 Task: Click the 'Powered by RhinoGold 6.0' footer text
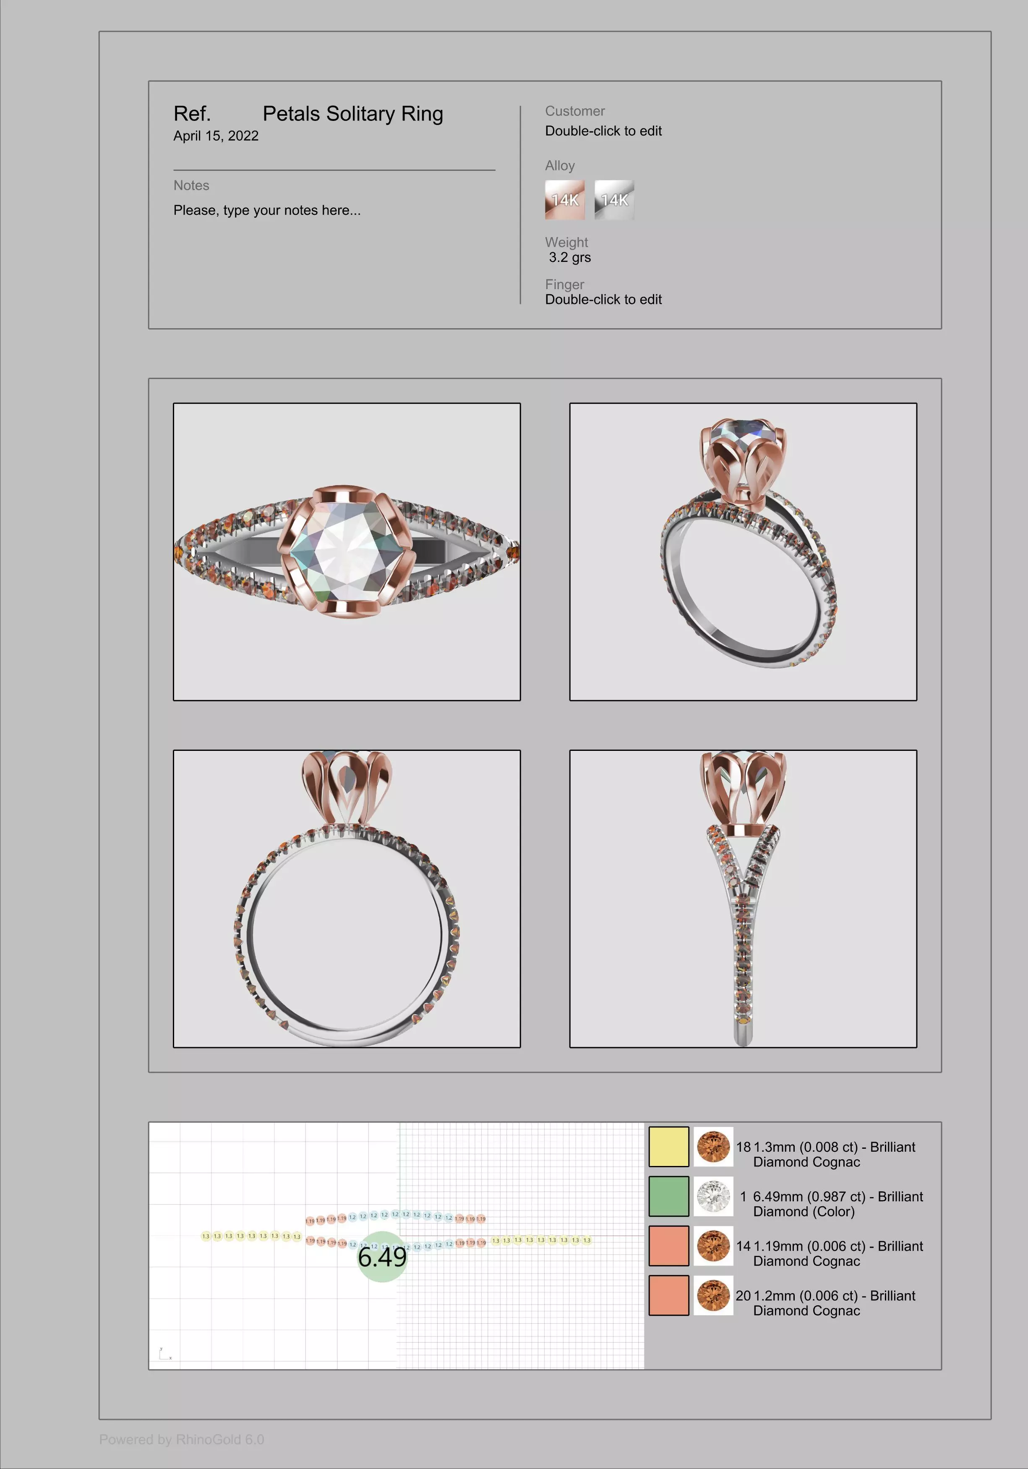[x=182, y=1440]
